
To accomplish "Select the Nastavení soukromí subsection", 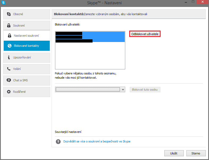I will [27, 36].
